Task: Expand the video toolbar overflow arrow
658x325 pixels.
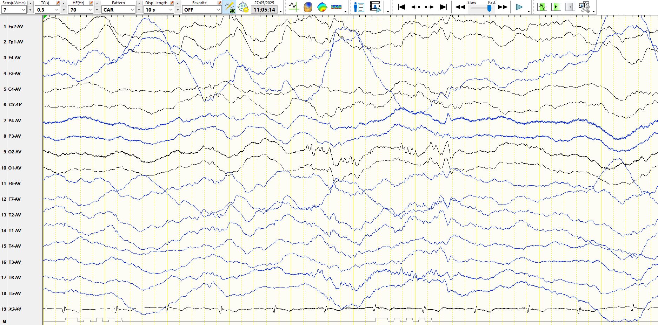Action: coord(388,12)
